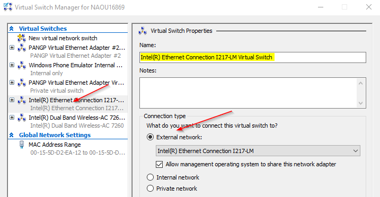Click the 'Private virtual switch' subtitle text

click(57, 91)
